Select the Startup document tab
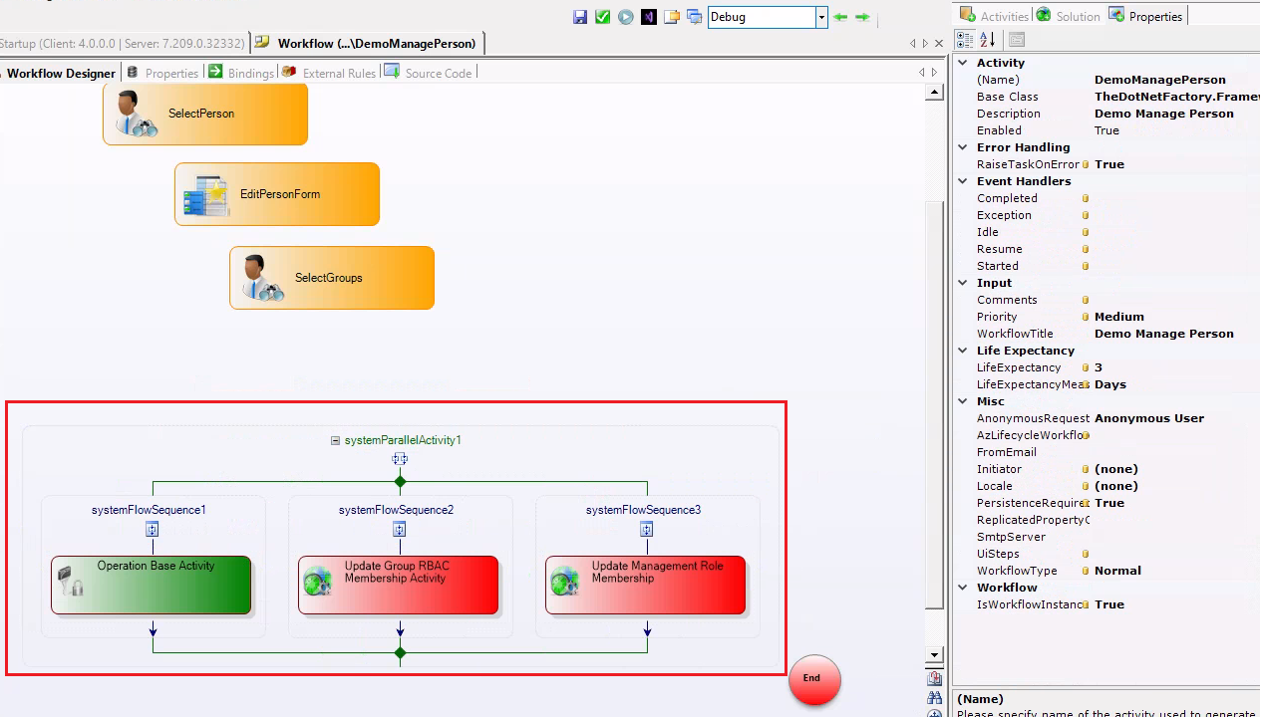The image size is (1261, 717). (x=123, y=43)
